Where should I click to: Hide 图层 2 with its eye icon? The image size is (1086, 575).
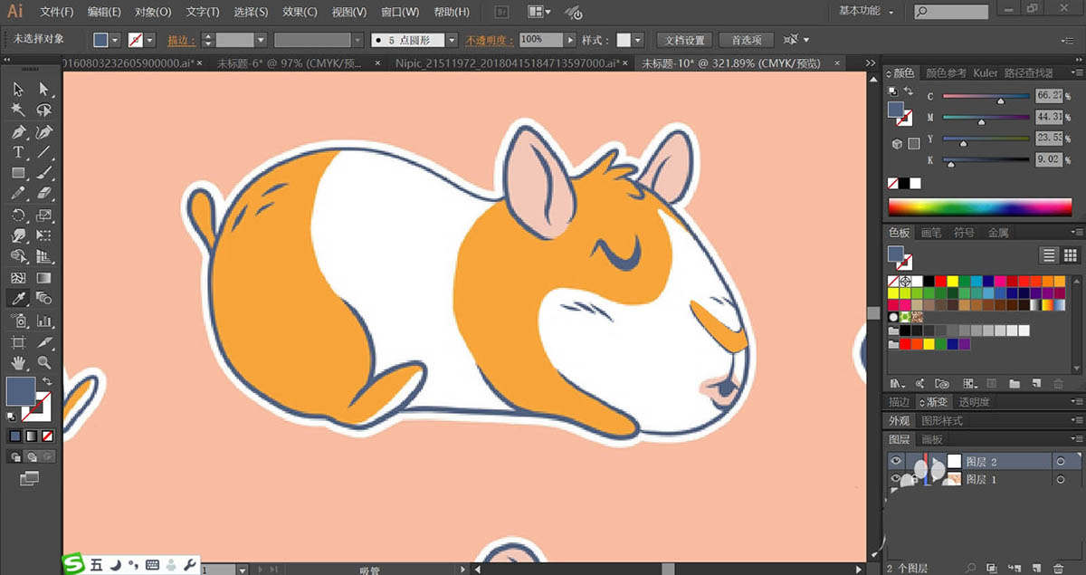pos(896,461)
